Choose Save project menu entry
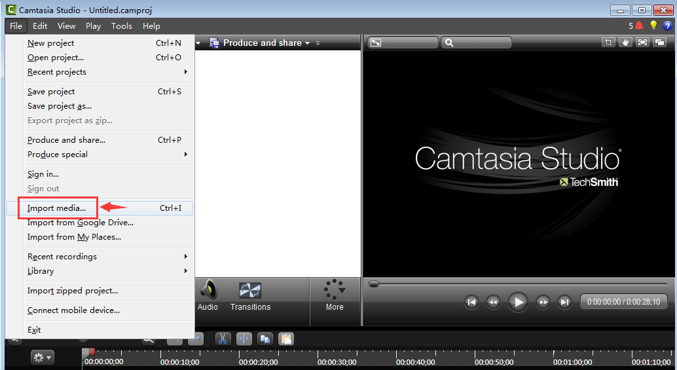The image size is (677, 370). [x=100, y=92]
